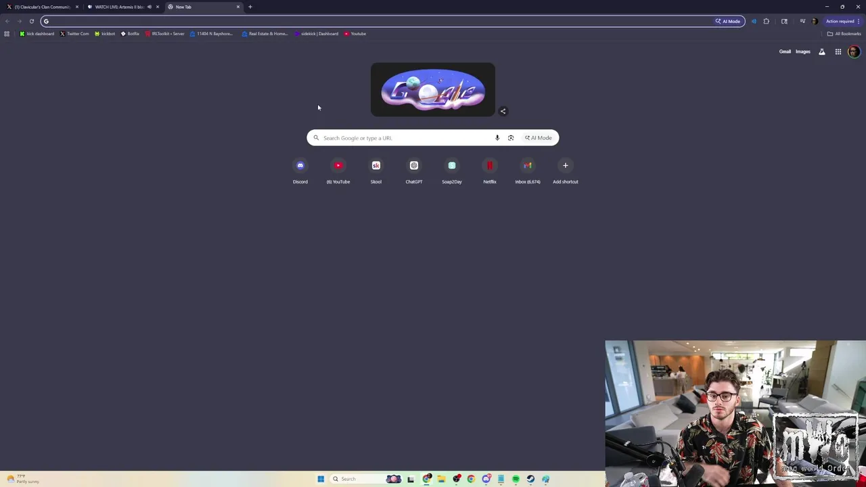
Task: Open the new tab plus button
Action: tap(250, 7)
